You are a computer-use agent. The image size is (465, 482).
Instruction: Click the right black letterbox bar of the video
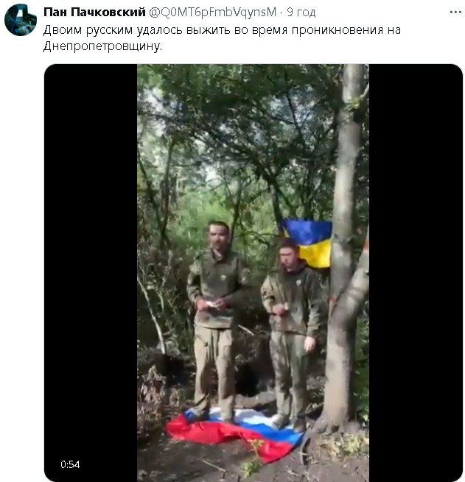pos(416,273)
